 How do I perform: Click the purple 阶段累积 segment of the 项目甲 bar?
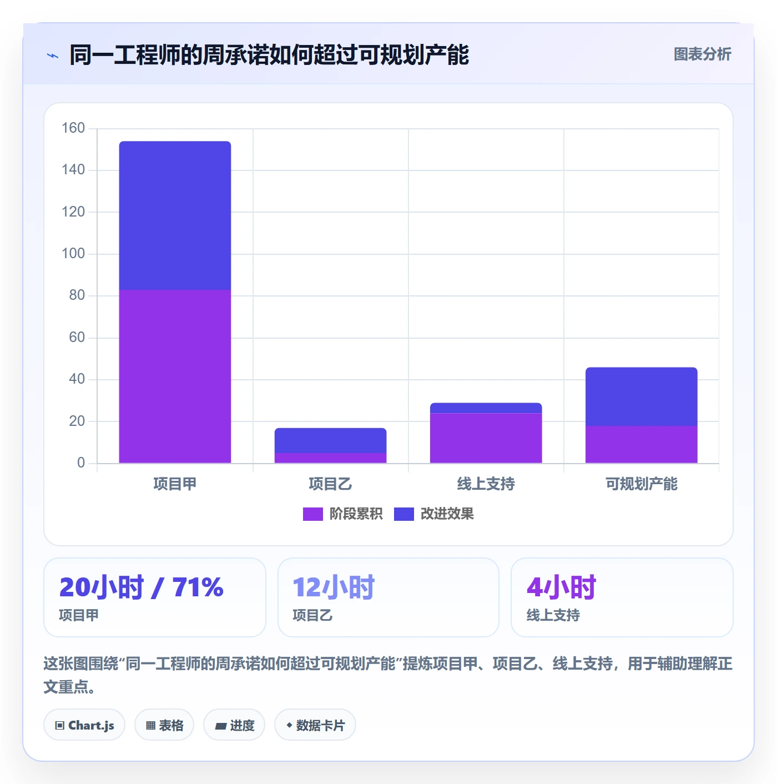[175, 376]
